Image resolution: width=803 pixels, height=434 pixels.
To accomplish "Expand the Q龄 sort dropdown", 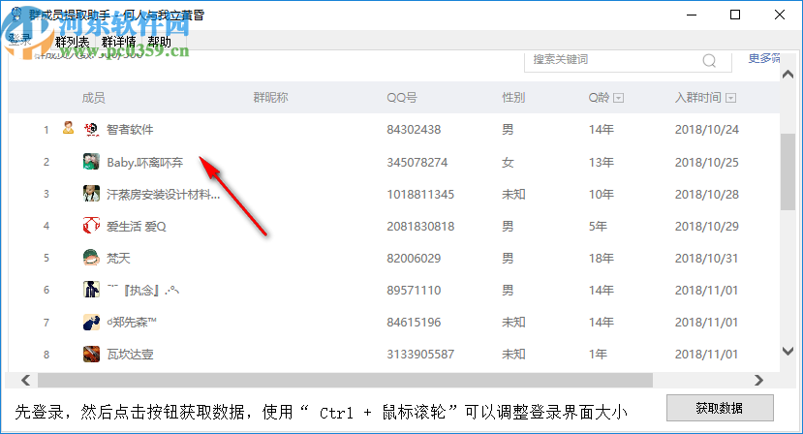I will [619, 98].
